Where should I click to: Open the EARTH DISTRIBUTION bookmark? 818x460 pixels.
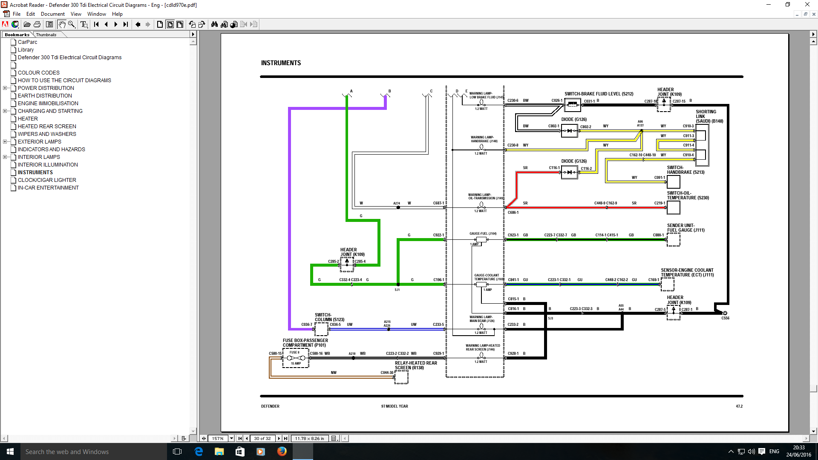click(45, 96)
